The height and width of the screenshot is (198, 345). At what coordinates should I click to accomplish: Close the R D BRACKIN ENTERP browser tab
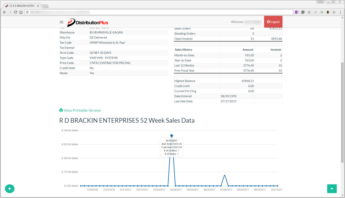click(x=38, y=6)
